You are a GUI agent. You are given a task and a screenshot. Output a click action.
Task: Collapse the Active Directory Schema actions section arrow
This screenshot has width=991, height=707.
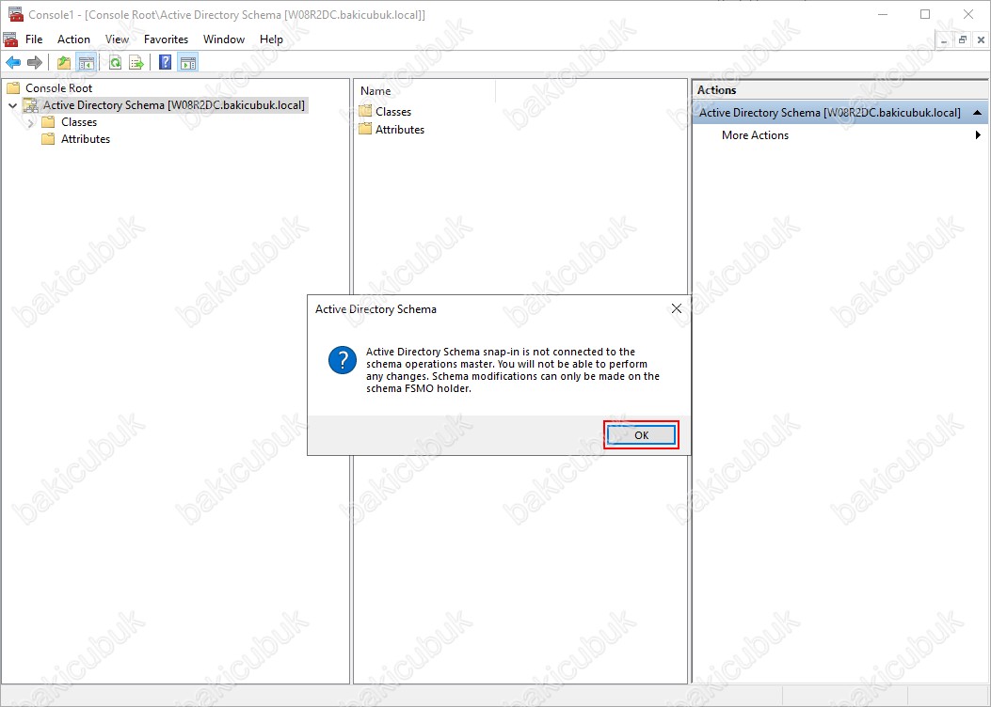click(978, 113)
